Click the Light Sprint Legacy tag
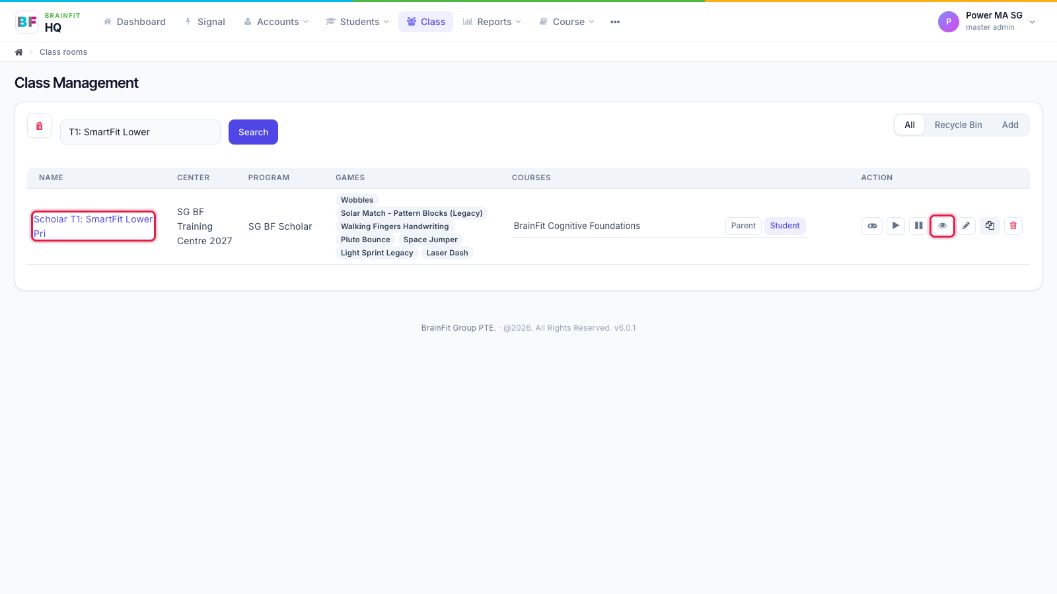The image size is (1057, 594). click(x=377, y=253)
